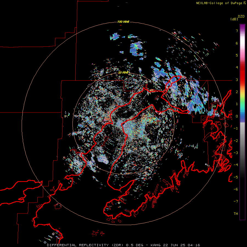Image resolution: width=247 pixels, height=247 pixels.
Task: Click the 6 value on color scale
Action: (237, 43)
